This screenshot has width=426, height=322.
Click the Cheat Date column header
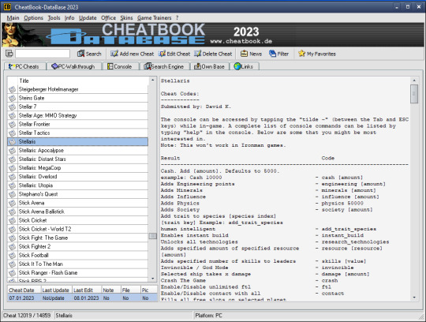pos(24,290)
